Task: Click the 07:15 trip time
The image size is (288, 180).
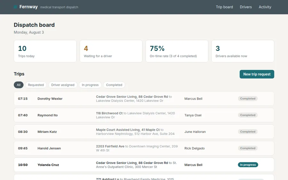Action: (23, 99)
